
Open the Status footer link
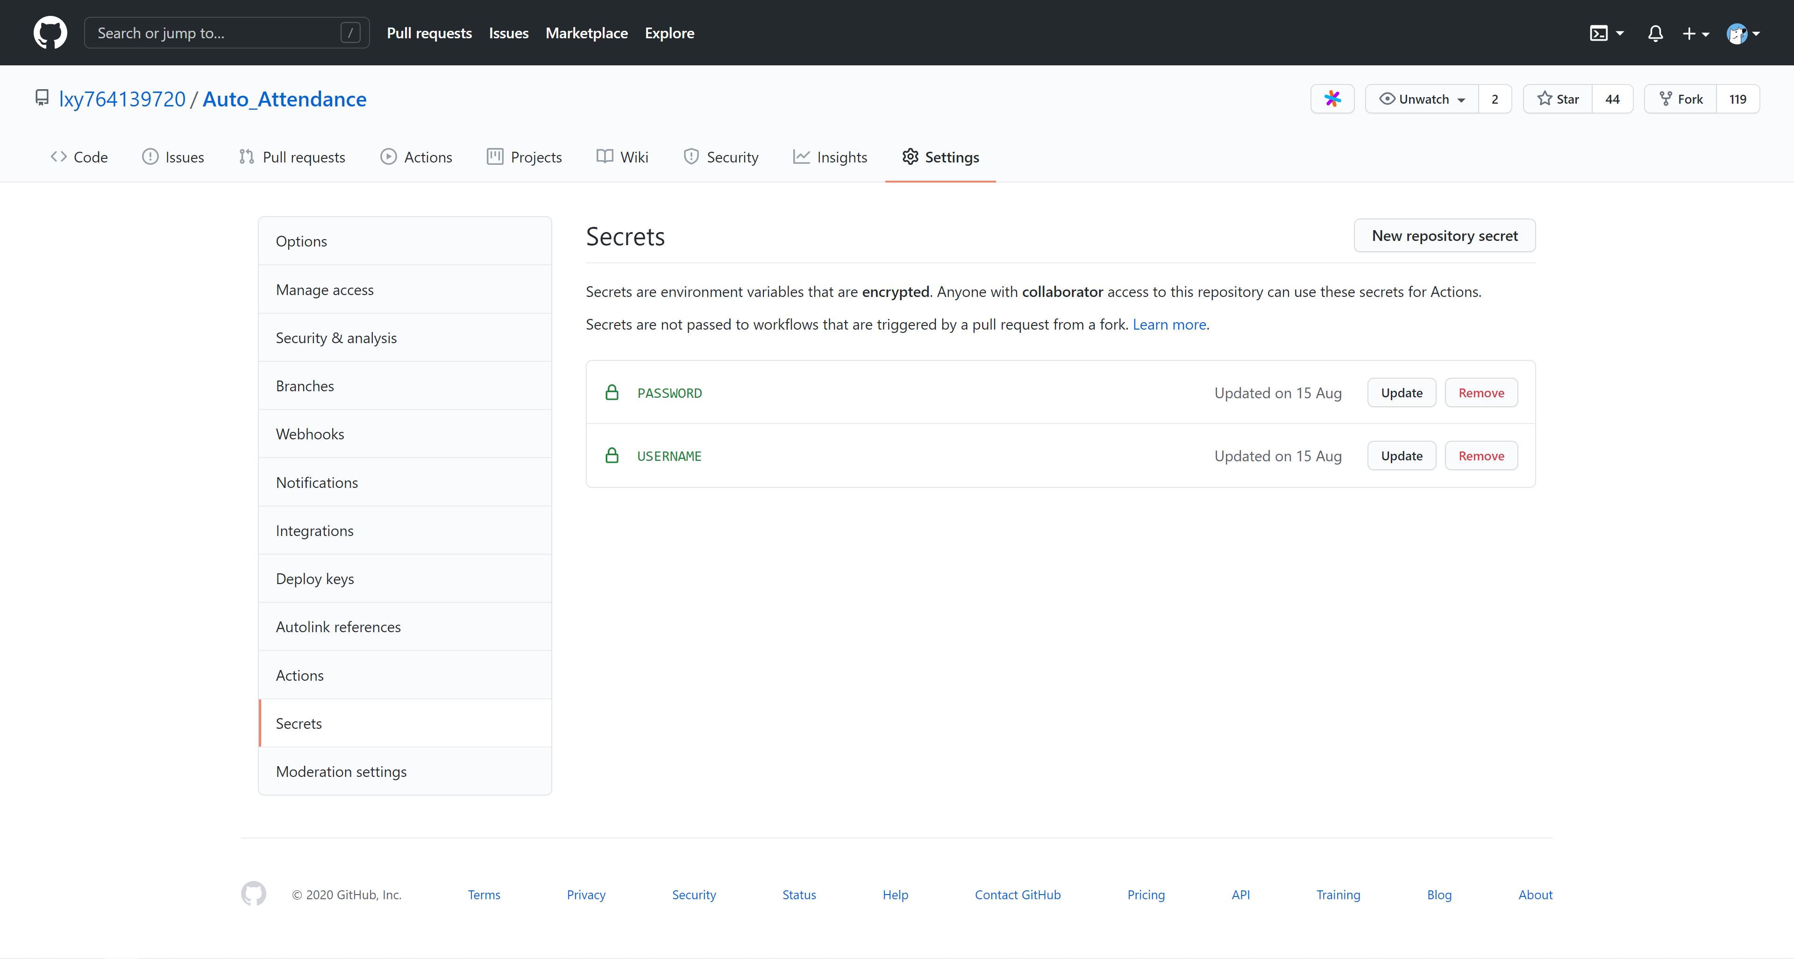coord(799,894)
